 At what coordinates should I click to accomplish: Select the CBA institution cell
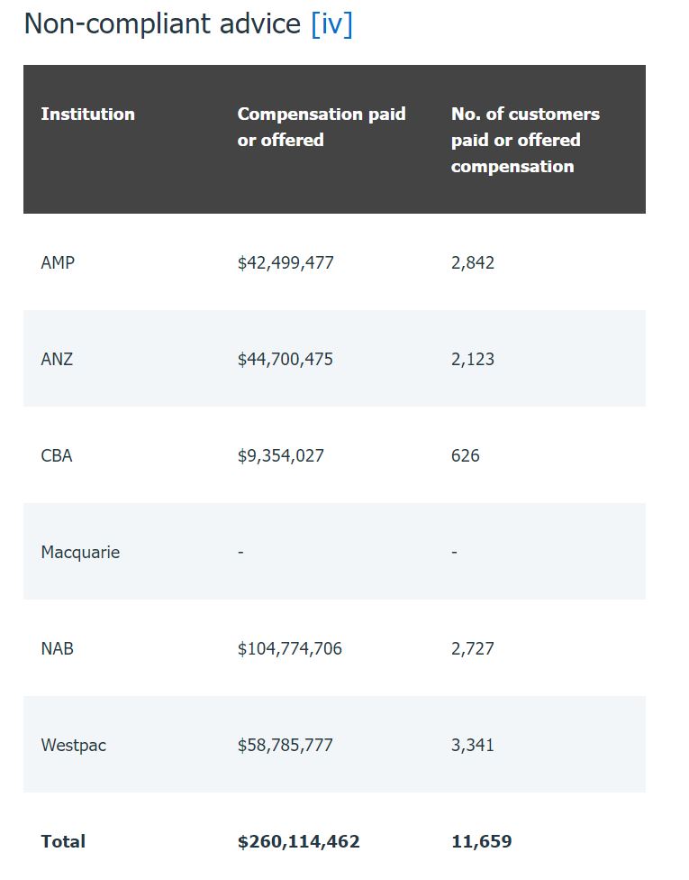tap(57, 455)
